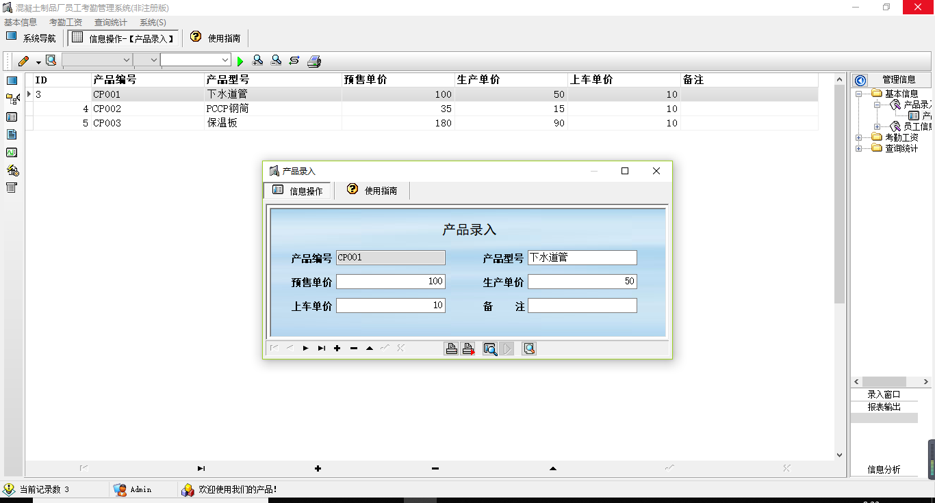Switch to the 信息操作-【产品录入】 tab
Screen dimensions: 935x503
pos(124,38)
